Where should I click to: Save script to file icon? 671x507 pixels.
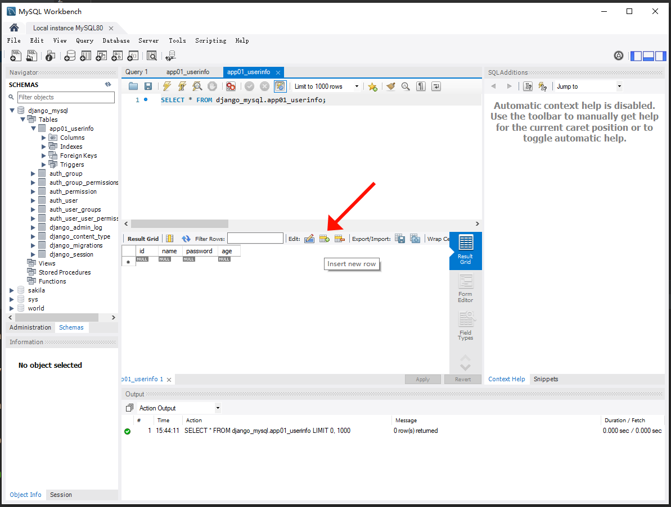pos(148,86)
